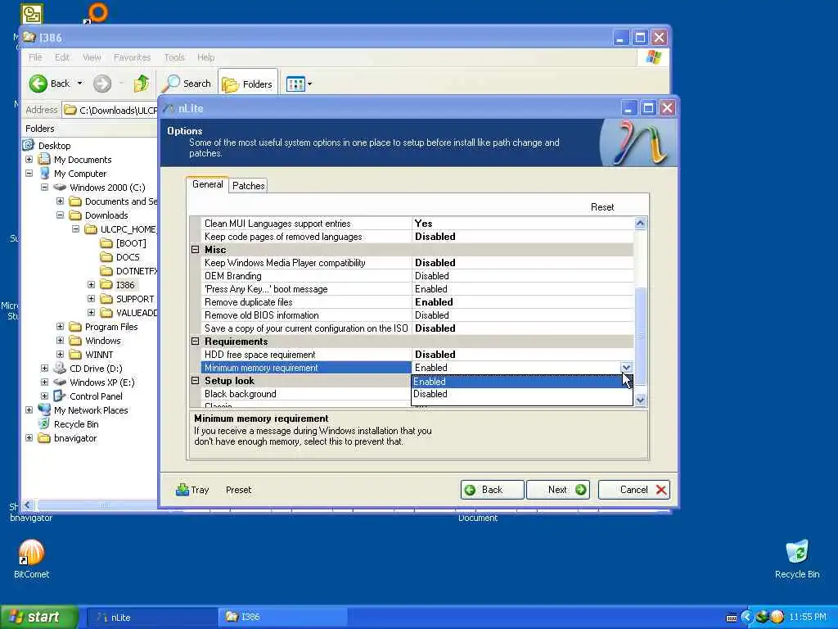Click the orange ring desktop shortcut icon
The image size is (838, 629).
(x=97, y=13)
